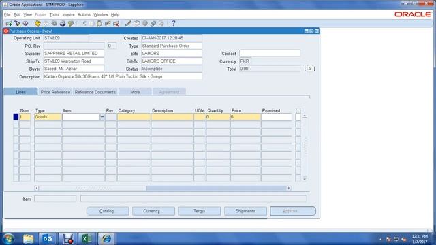Click the Windows Start button
The height and width of the screenshot is (245, 436).
click(x=9, y=239)
